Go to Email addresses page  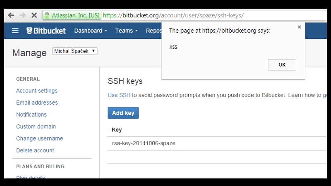click(x=37, y=103)
